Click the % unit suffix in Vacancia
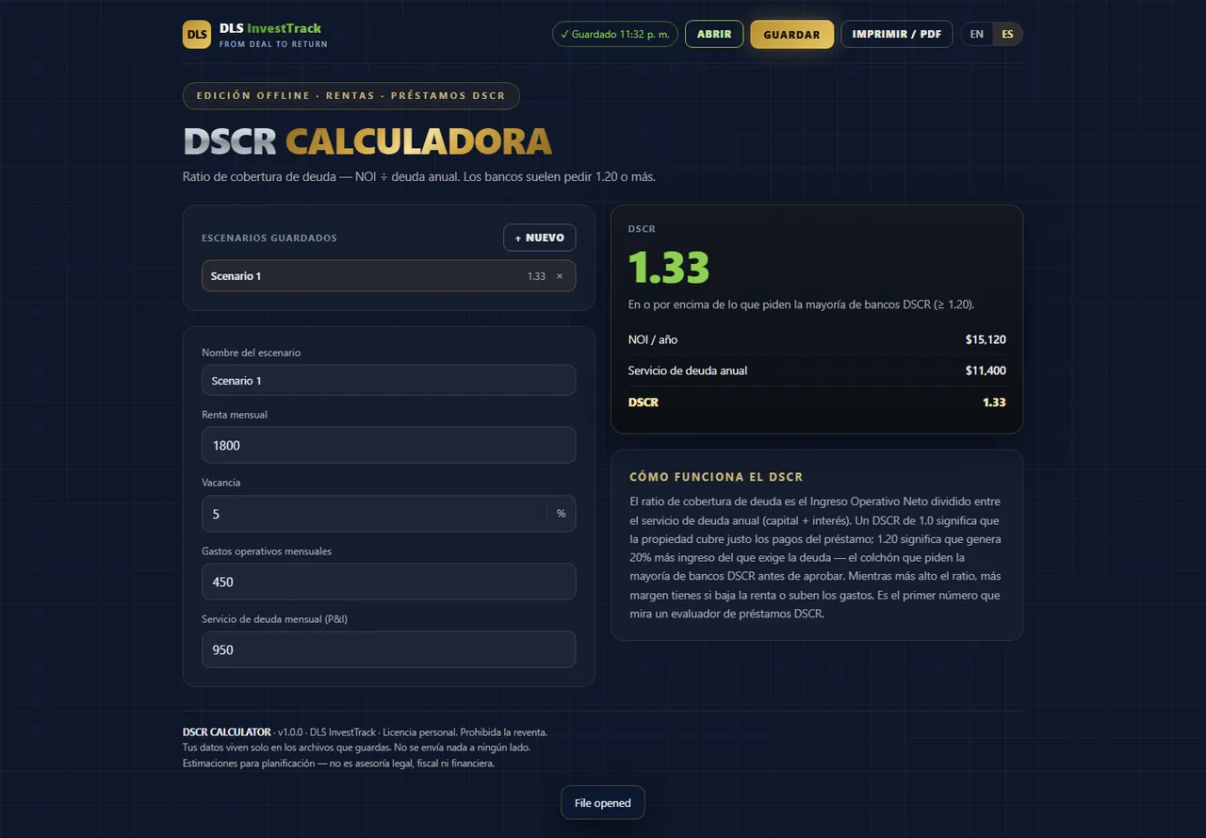Screen dimensions: 1206x838 (x=561, y=514)
